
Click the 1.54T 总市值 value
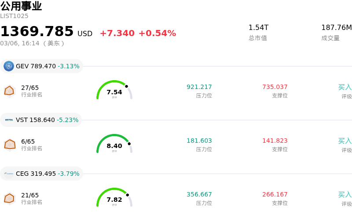(x=258, y=28)
